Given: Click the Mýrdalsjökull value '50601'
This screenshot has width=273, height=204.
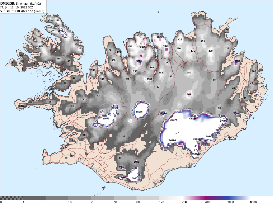Looking at the screenshot, I should 135,178.
